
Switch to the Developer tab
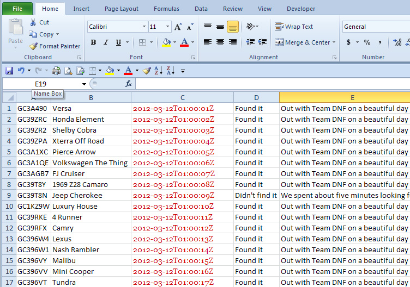(301, 9)
